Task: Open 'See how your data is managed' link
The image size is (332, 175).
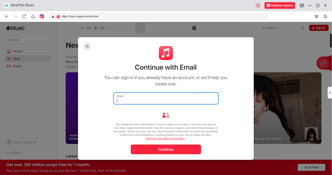Action: 166,138
